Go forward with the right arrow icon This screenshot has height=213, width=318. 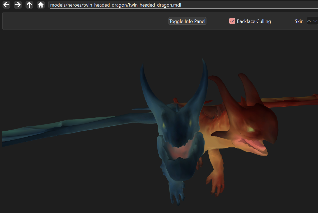(x=18, y=5)
